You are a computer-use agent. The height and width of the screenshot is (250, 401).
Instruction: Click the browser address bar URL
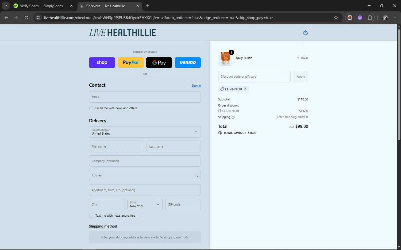click(x=158, y=18)
